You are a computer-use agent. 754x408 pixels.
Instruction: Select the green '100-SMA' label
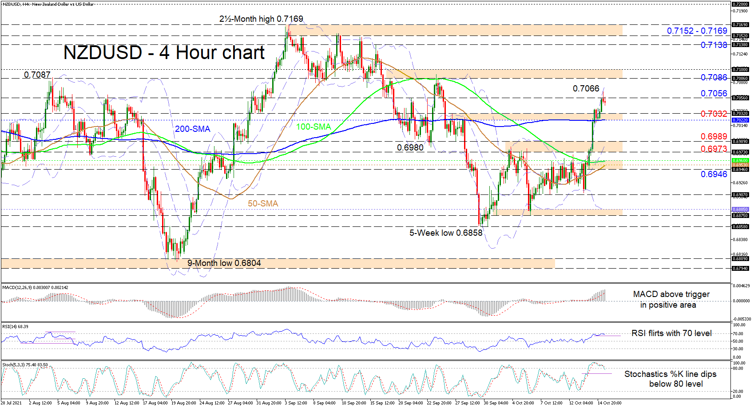pyautogui.click(x=314, y=127)
